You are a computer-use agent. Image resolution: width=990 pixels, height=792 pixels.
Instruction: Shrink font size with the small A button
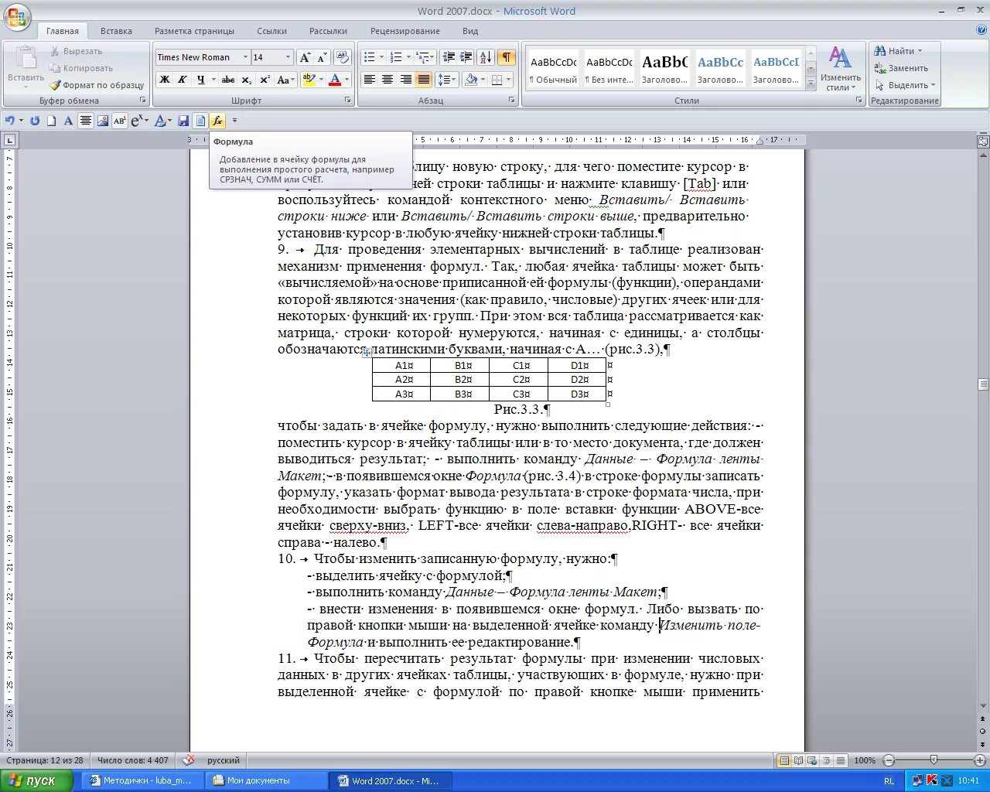[x=322, y=57]
